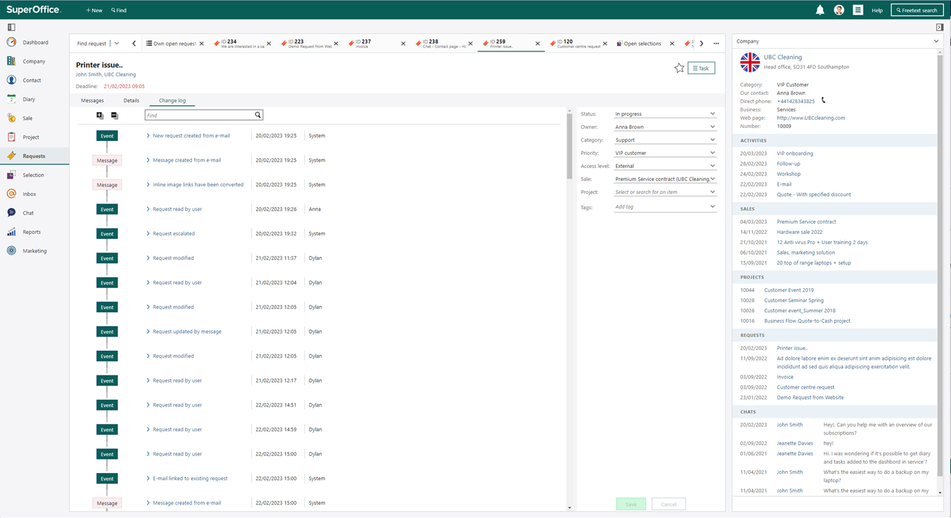This screenshot has width=951, height=518.
Task: Expand 'E-mail linked to existing request' entry
Action: click(148, 478)
